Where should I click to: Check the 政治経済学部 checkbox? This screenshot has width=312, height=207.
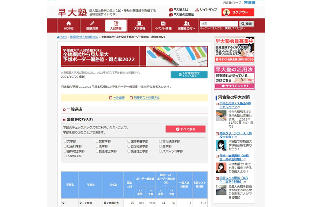point(129,146)
